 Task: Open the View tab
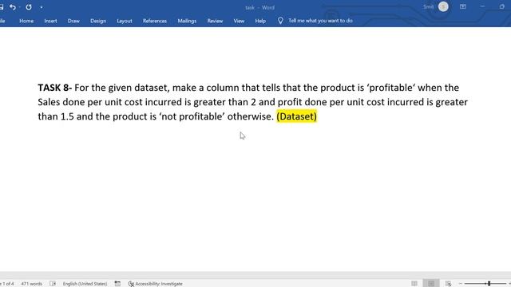click(239, 21)
